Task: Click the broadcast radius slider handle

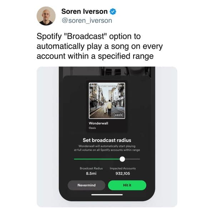Action: click(122, 159)
